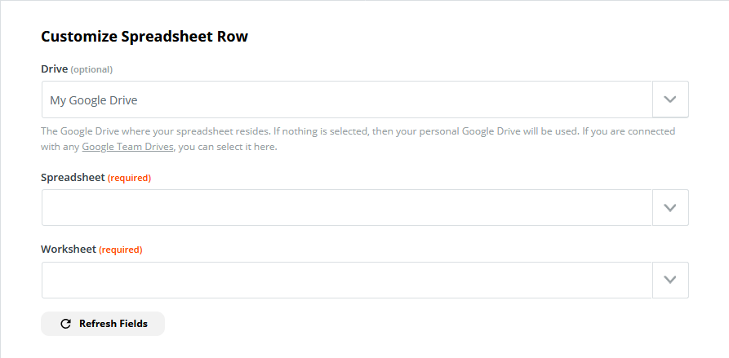The image size is (729, 358).
Task: Click the (required) tag beside Spreadsheet
Action: tap(129, 178)
